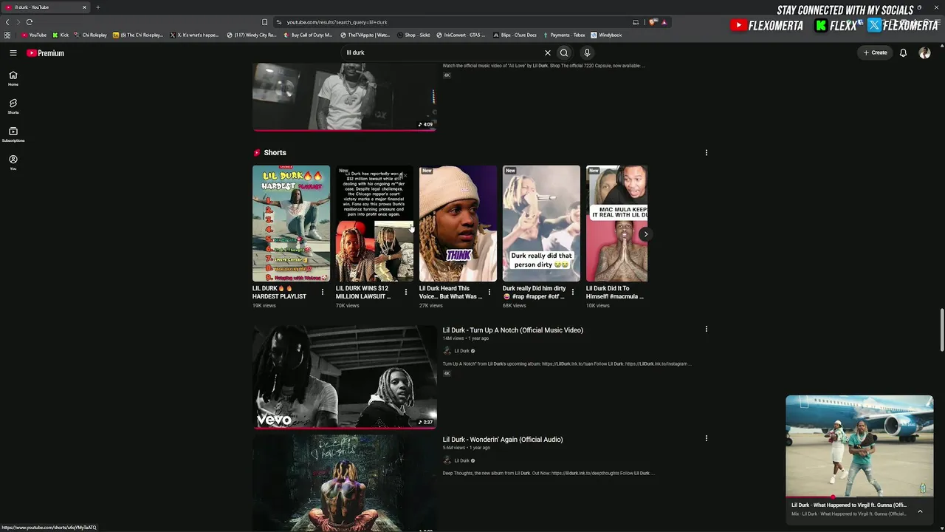
Task: Open the 'LIL DURK WINS $12 MILLION LAWSUIT' short
Action: coord(374,223)
